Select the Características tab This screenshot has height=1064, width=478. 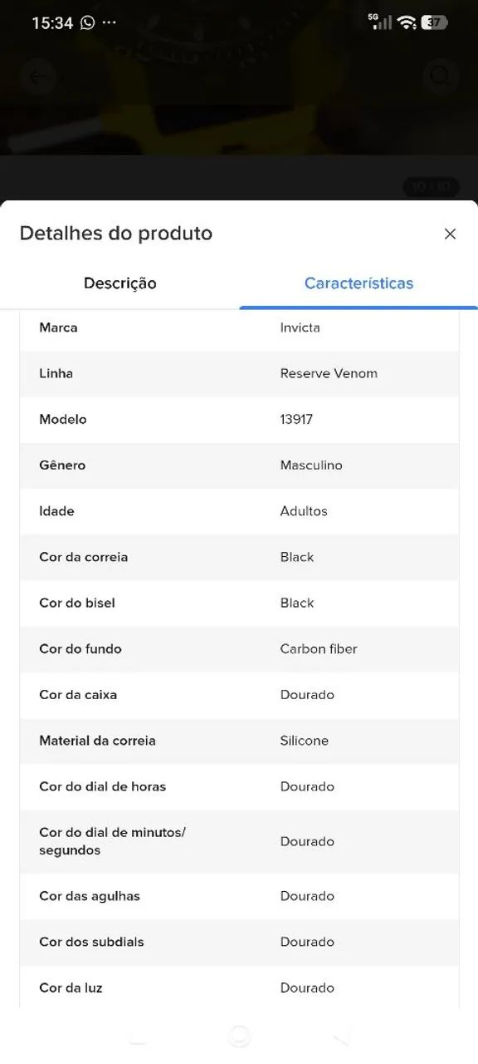tap(358, 283)
